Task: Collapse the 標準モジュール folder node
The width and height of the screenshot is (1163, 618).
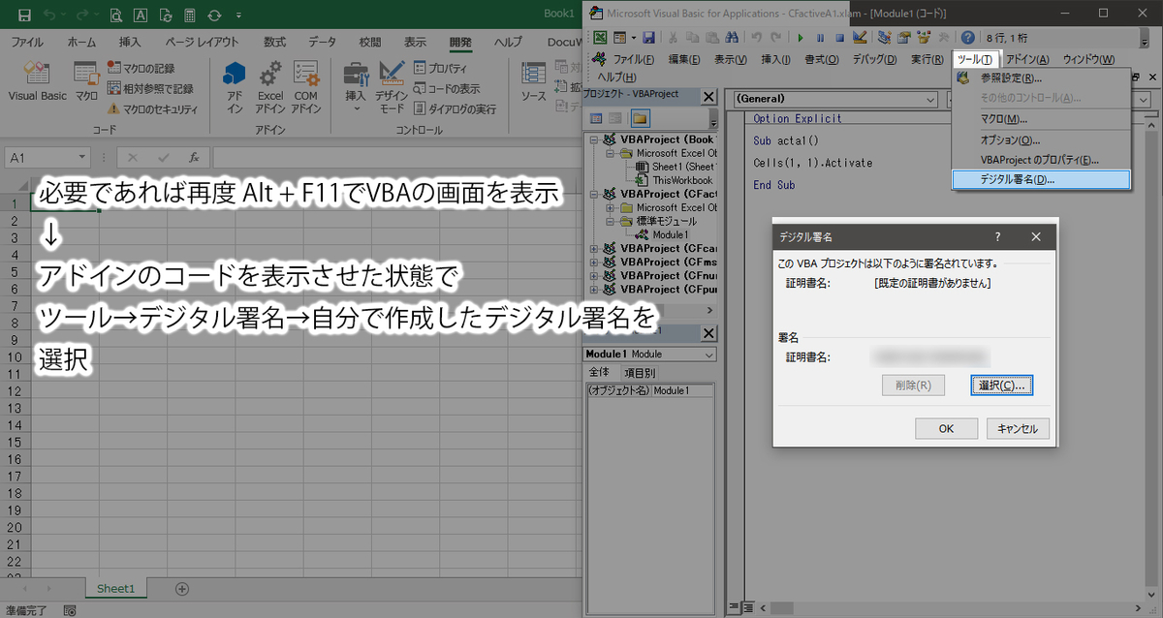Action: click(611, 221)
